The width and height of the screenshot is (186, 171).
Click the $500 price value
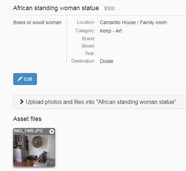coord(109,8)
